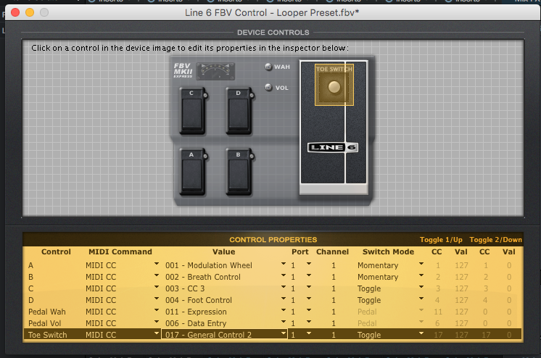Click the Channel value in row A
This screenshot has width=541, height=358.
click(334, 265)
